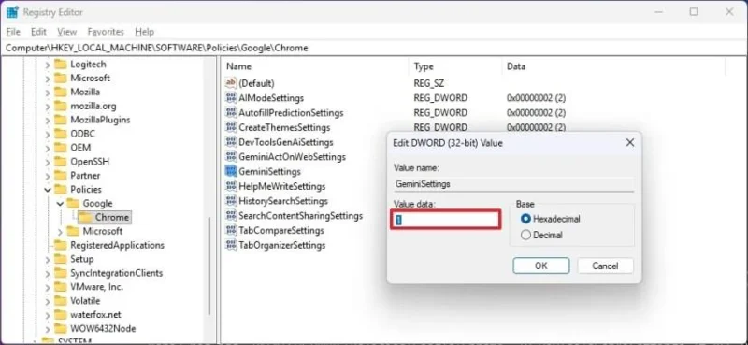The height and width of the screenshot is (345, 748).
Task: Click the AIModeSettings data 0x00000002 (2)
Action: tap(536, 98)
